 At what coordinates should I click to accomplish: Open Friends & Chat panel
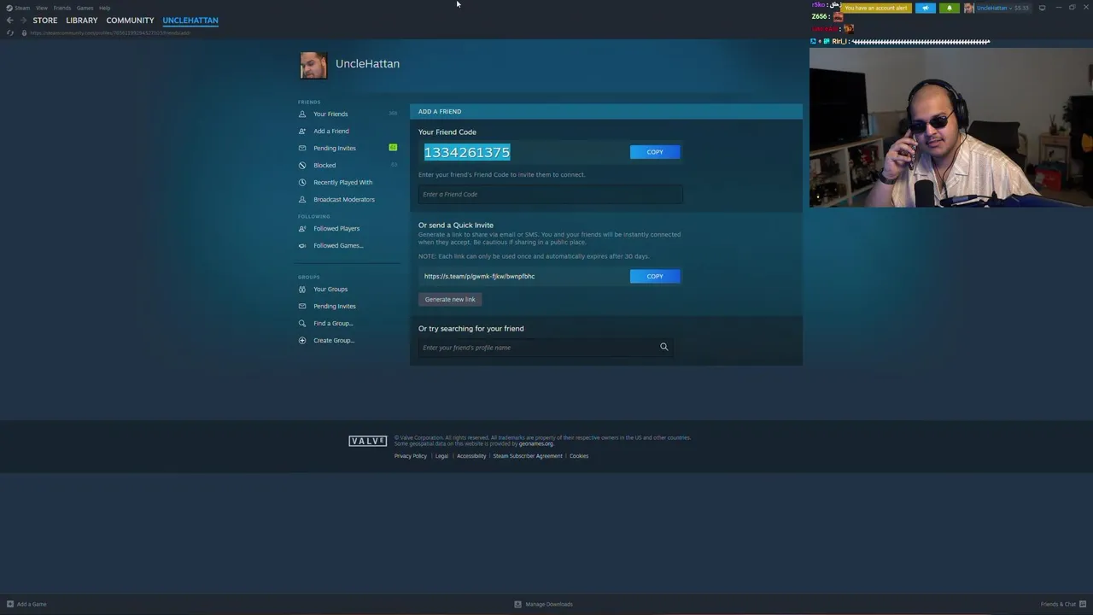pos(1062,604)
